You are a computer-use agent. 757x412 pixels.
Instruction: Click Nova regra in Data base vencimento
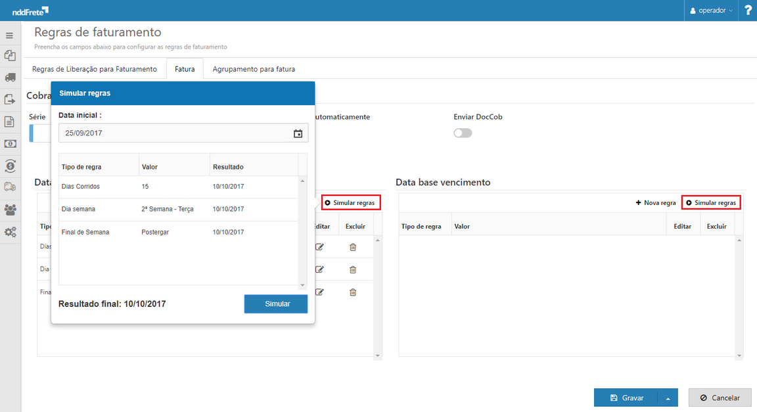pyautogui.click(x=656, y=203)
